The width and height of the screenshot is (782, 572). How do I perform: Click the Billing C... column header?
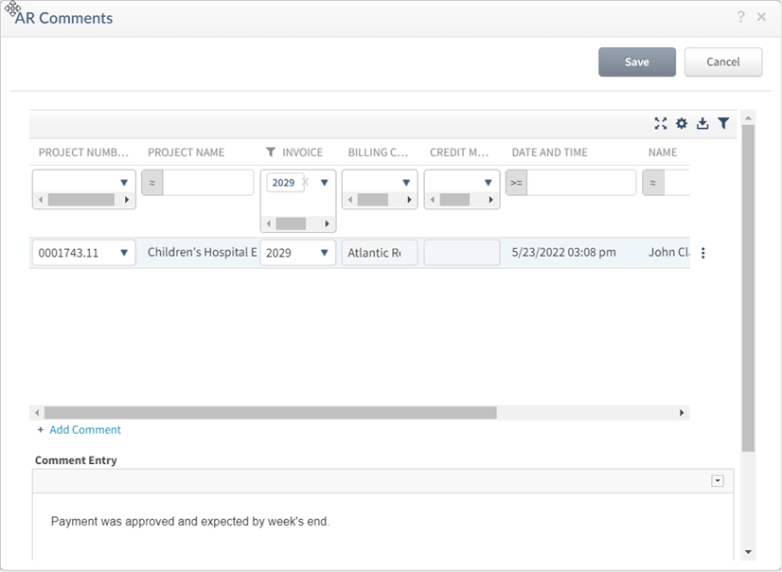tap(378, 152)
